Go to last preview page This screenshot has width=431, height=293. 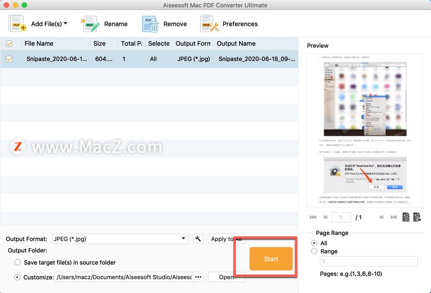click(x=394, y=217)
